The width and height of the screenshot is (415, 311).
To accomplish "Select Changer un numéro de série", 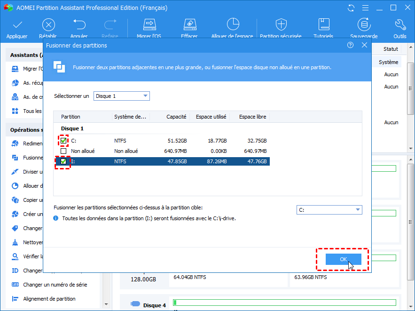I will pos(55,285).
